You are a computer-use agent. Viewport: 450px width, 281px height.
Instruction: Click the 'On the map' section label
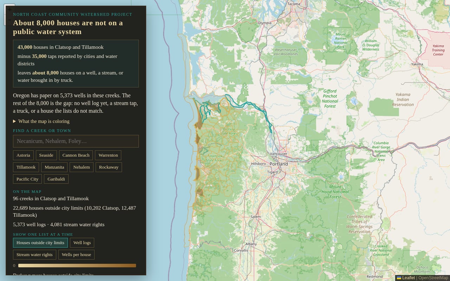tap(27, 191)
